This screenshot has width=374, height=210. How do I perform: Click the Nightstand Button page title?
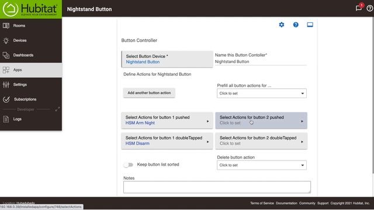(89, 9)
